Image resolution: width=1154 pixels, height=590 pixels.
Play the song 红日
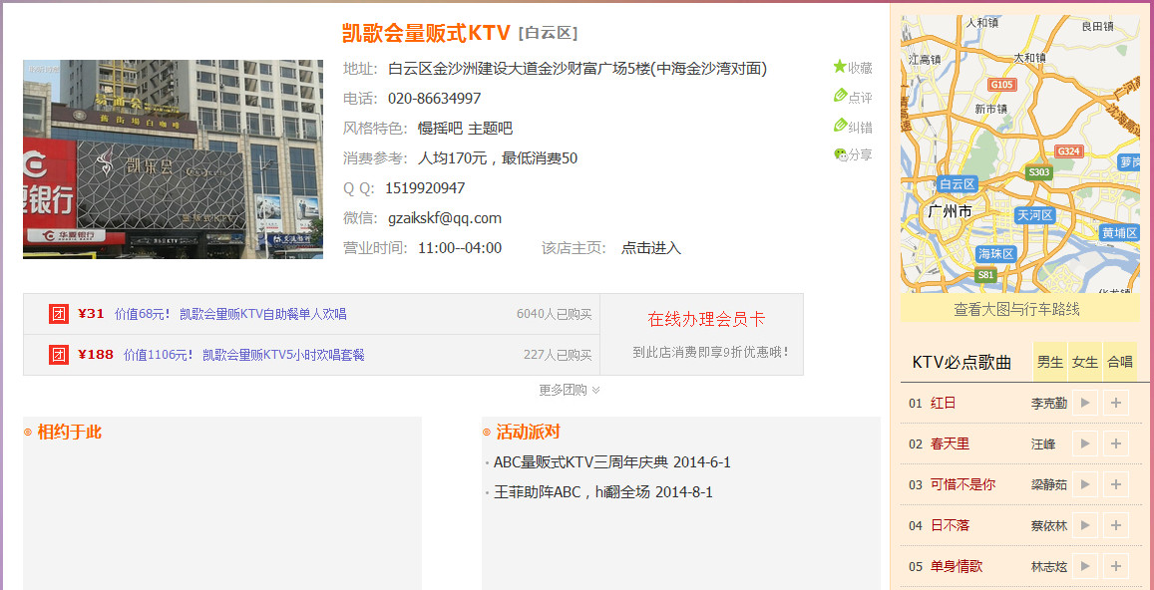pyautogui.click(x=1085, y=404)
